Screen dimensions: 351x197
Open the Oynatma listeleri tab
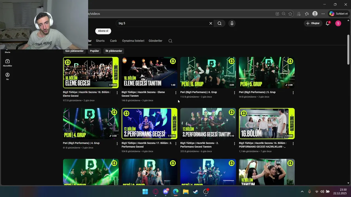(133, 41)
